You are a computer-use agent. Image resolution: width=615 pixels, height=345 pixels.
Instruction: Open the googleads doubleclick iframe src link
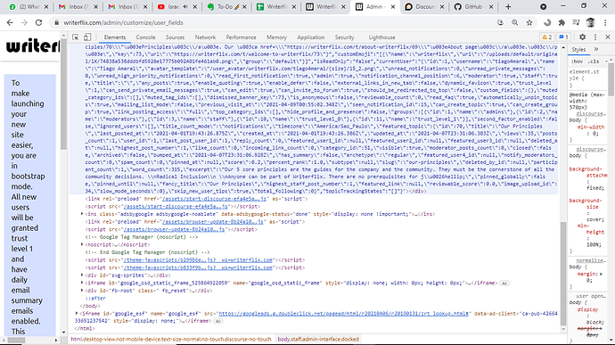[343, 314]
